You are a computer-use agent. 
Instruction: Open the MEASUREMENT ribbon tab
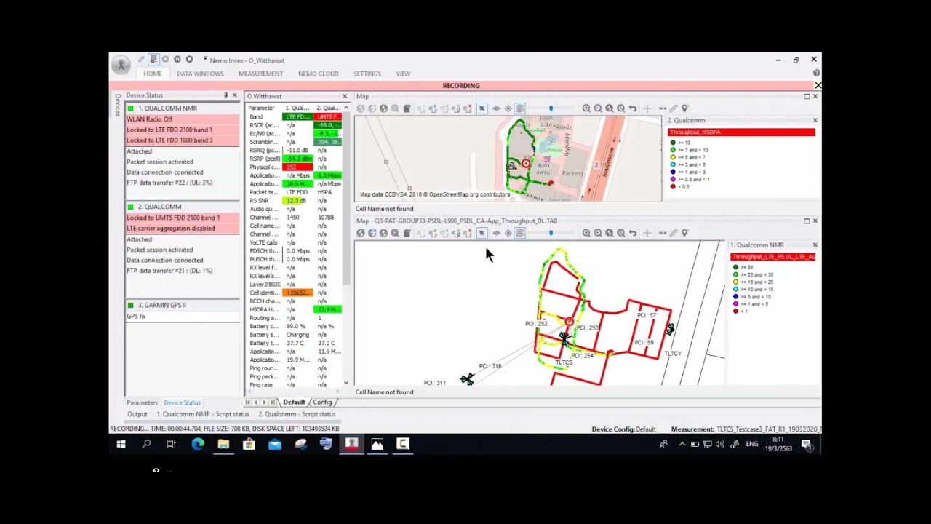pos(260,74)
